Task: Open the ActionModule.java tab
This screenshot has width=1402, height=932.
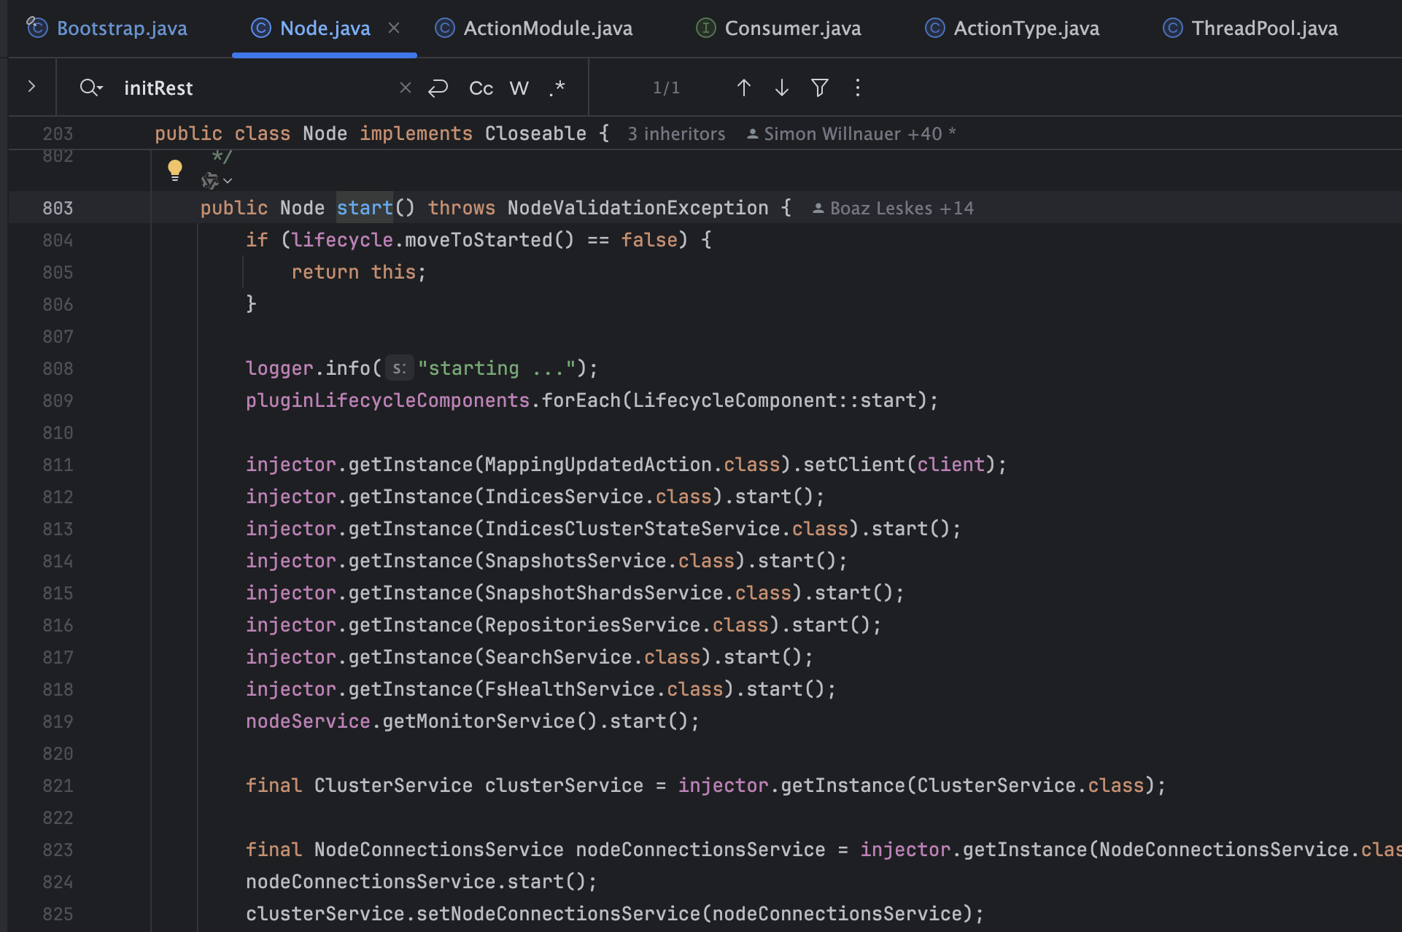Action: (534, 28)
